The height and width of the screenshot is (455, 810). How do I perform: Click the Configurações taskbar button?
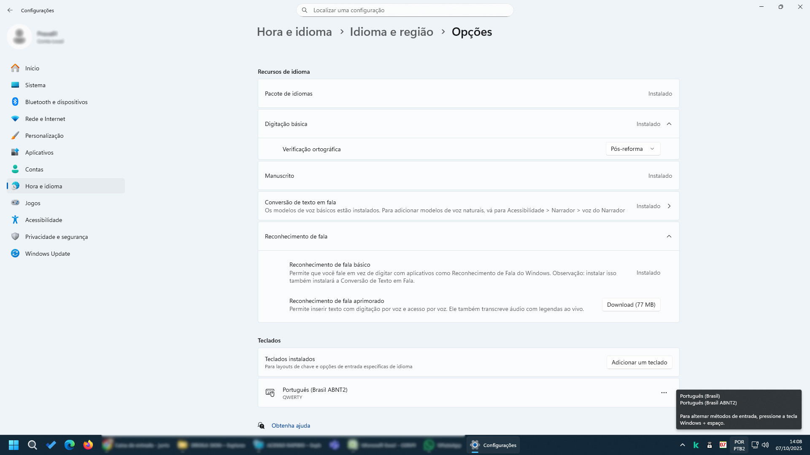(493, 445)
